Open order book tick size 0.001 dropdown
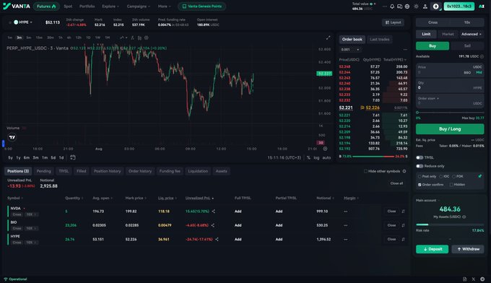 pos(349,50)
